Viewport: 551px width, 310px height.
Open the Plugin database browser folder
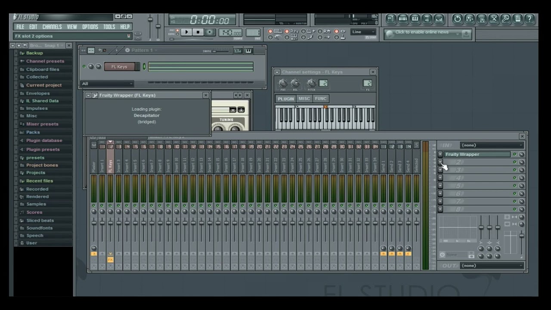pyautogui.click(x=44, y=140)
